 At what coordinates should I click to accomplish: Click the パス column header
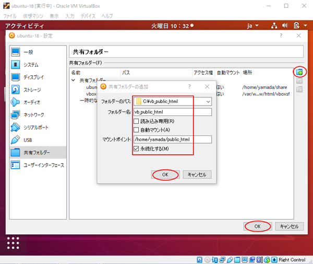(x=156, y=73)
